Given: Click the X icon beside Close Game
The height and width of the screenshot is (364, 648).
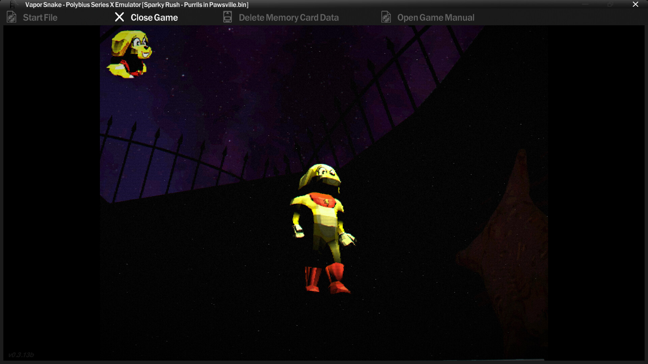Looking at the screenshot, I should (119, 17).
